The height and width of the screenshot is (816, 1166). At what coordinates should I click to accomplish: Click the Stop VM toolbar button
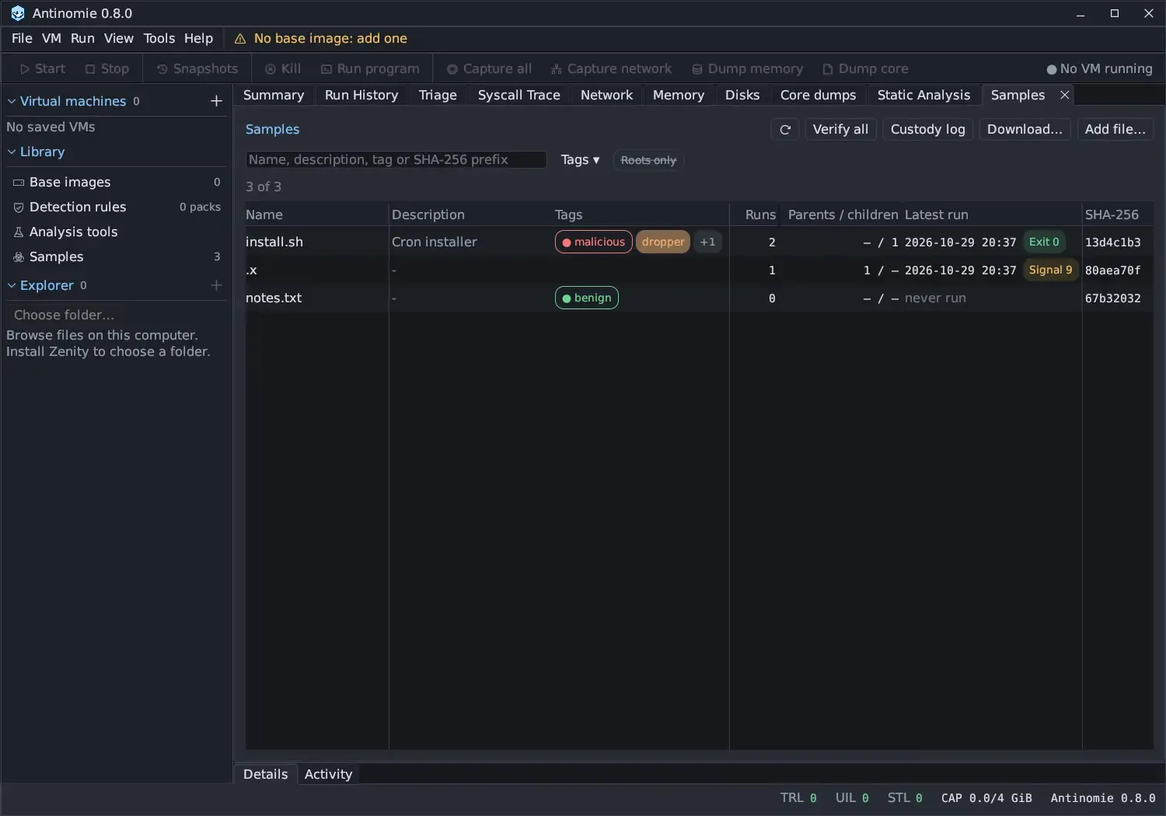(107, 68)
